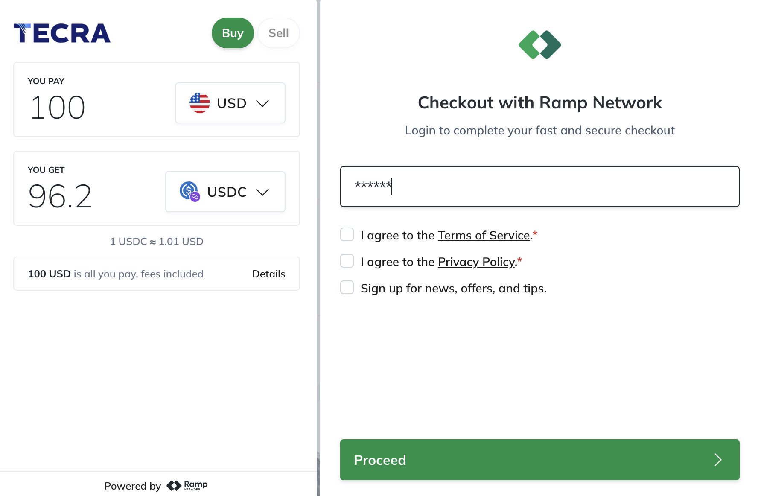Viewport: 758px width, 496px height.
Task: Open the Terms of Service link
Action: pos(484,235)
